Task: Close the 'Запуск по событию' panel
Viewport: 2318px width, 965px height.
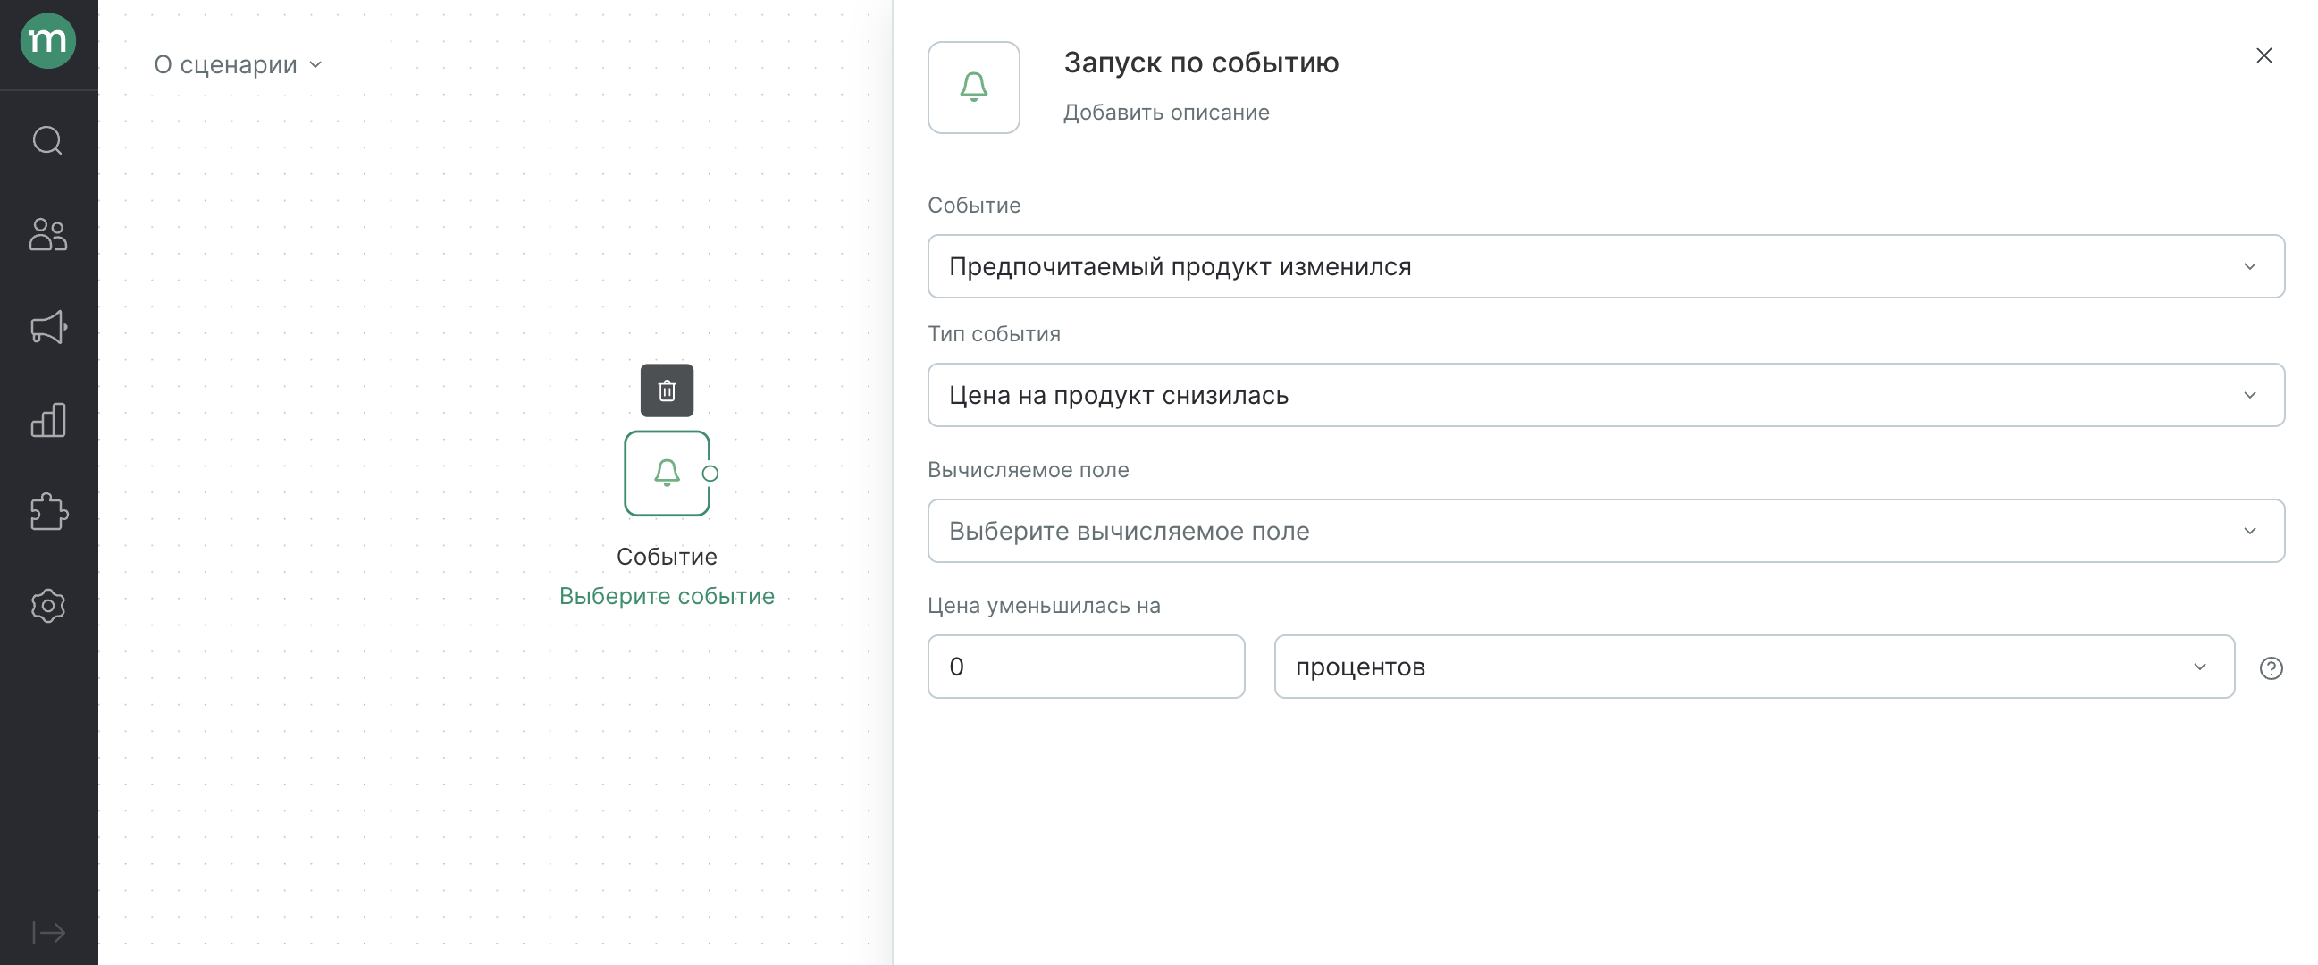Action: coord(2264,55)
